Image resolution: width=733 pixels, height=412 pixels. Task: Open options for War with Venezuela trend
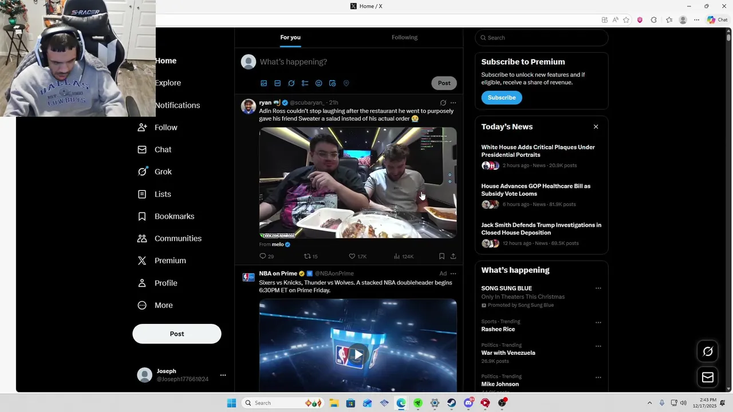tap(598, 346)
